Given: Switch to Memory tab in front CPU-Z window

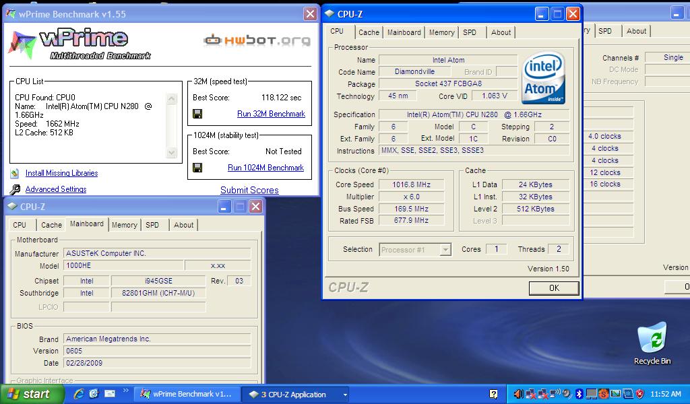Looking at the screenshot, I should [442, 32].
